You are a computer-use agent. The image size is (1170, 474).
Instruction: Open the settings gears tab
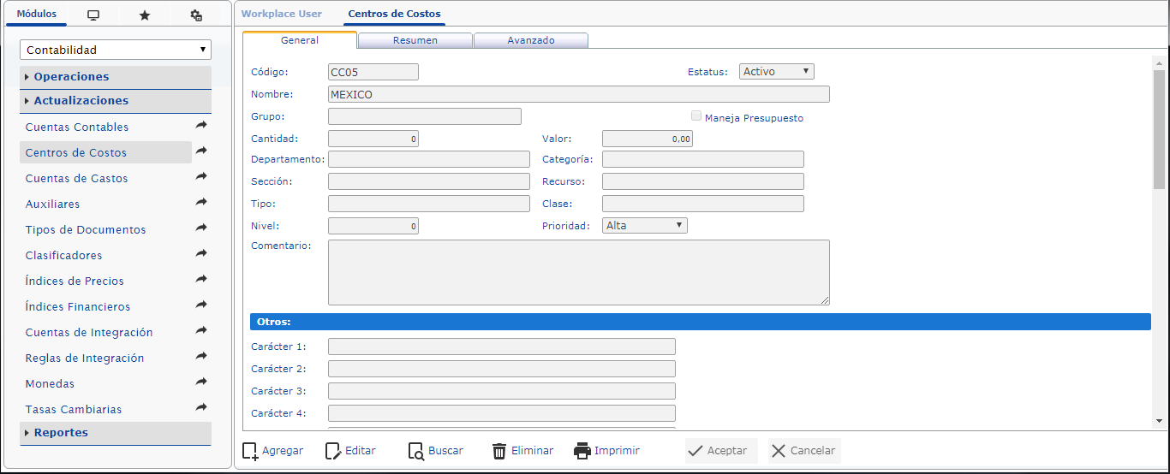196,15
